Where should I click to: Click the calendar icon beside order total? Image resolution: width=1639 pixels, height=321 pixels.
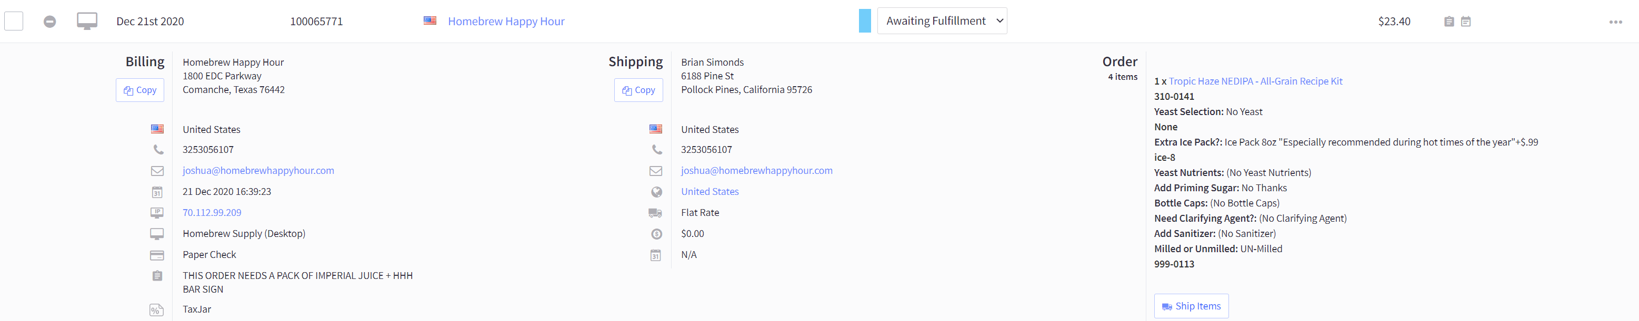pyautogui.click(x=1465, y=22)
